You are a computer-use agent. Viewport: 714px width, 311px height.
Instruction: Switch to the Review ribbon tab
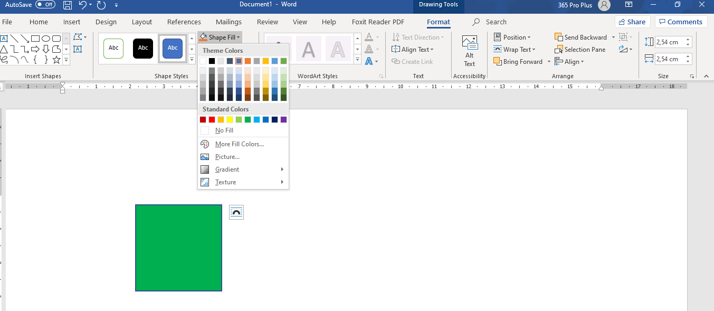[267, 22]
